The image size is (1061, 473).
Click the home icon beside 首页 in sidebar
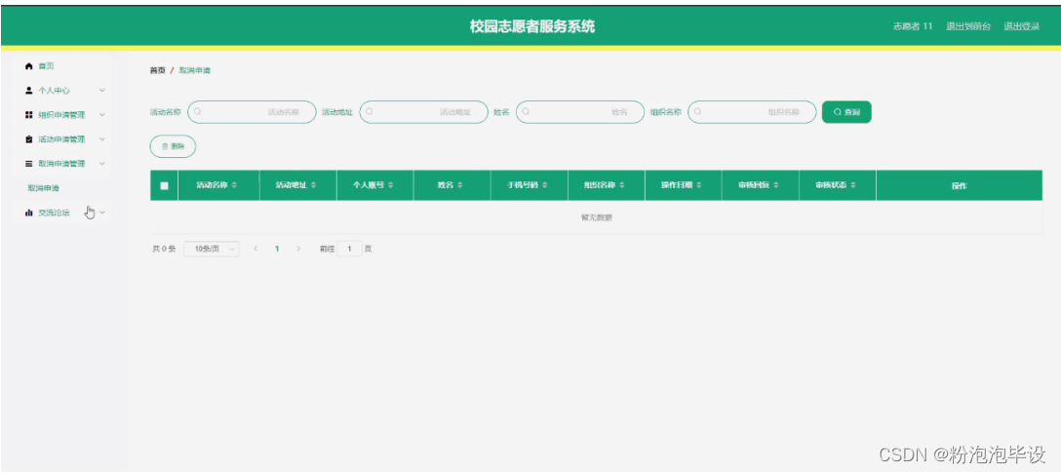click(x=28, y=66)
